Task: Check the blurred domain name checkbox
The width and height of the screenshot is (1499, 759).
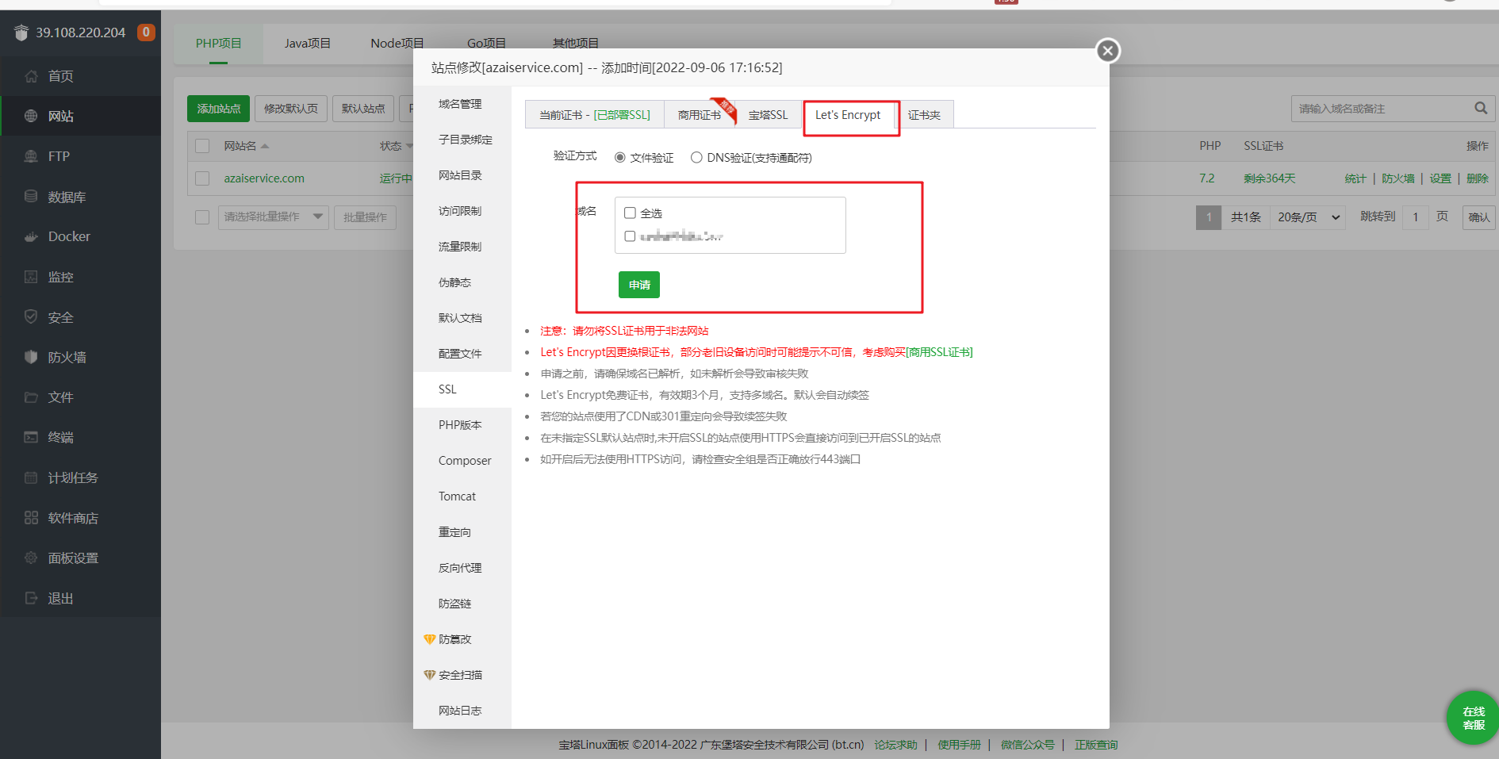Action: pyautogui.click(x=630, y=236)
